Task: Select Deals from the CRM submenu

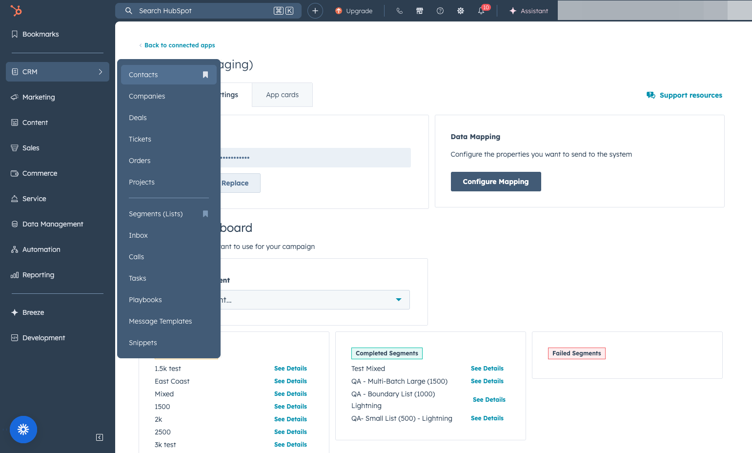Action: [x=169, y=118]
